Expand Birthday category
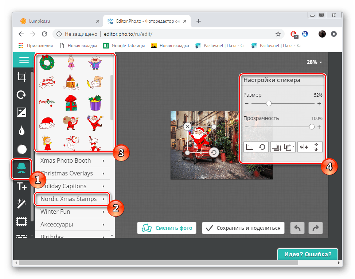The height and width of the screenshot is (279, 355). point(73,235)
